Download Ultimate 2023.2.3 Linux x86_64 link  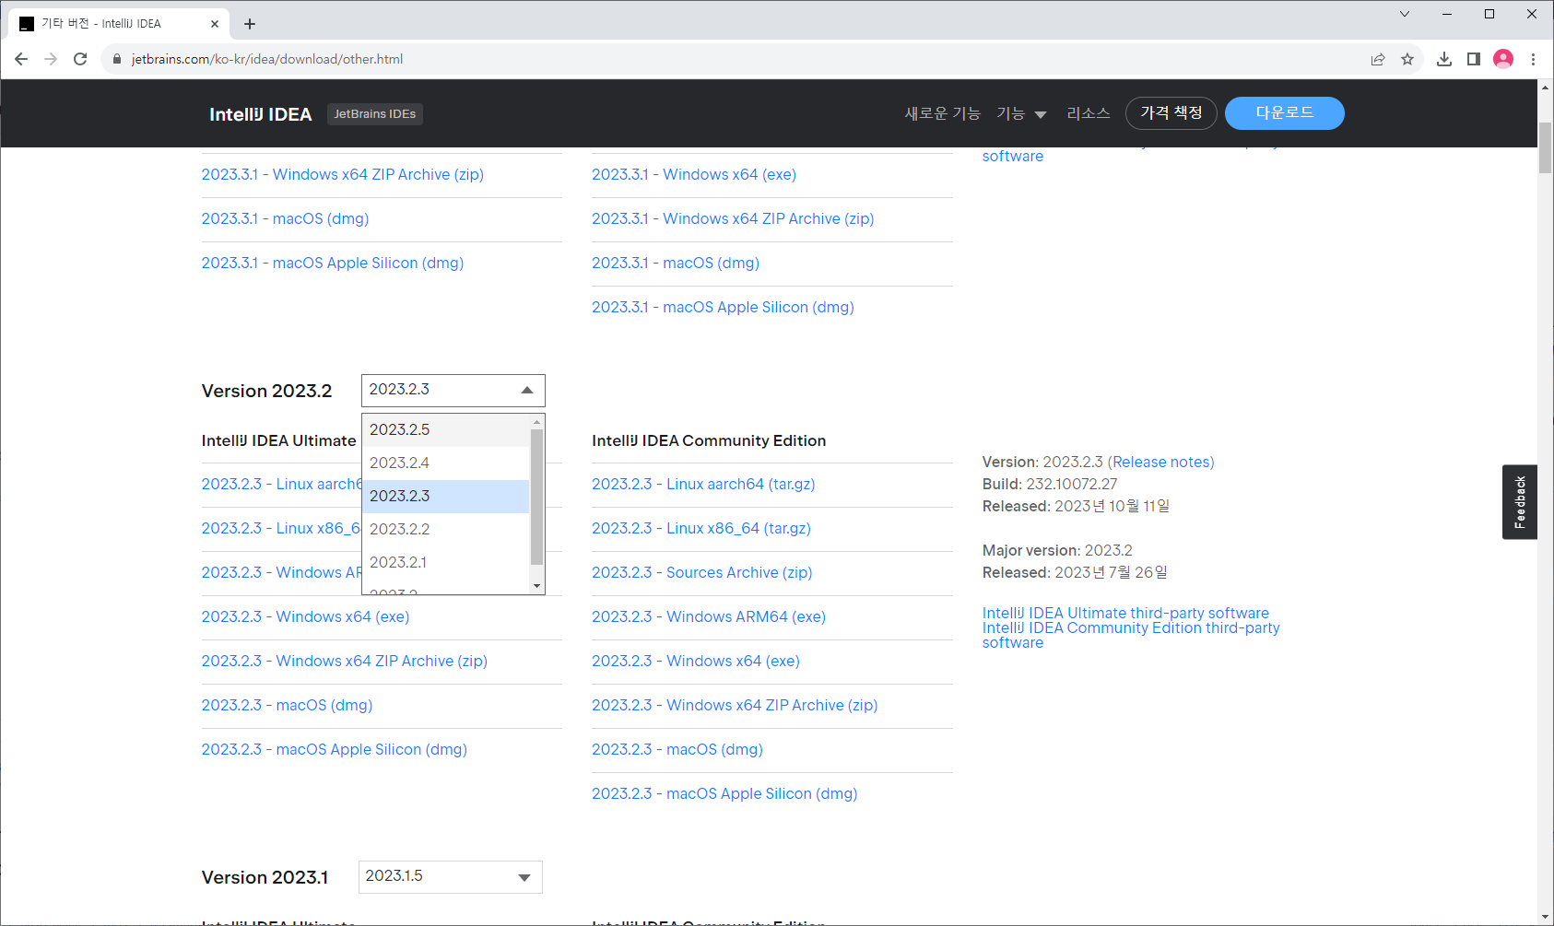[x=282, y=529]
